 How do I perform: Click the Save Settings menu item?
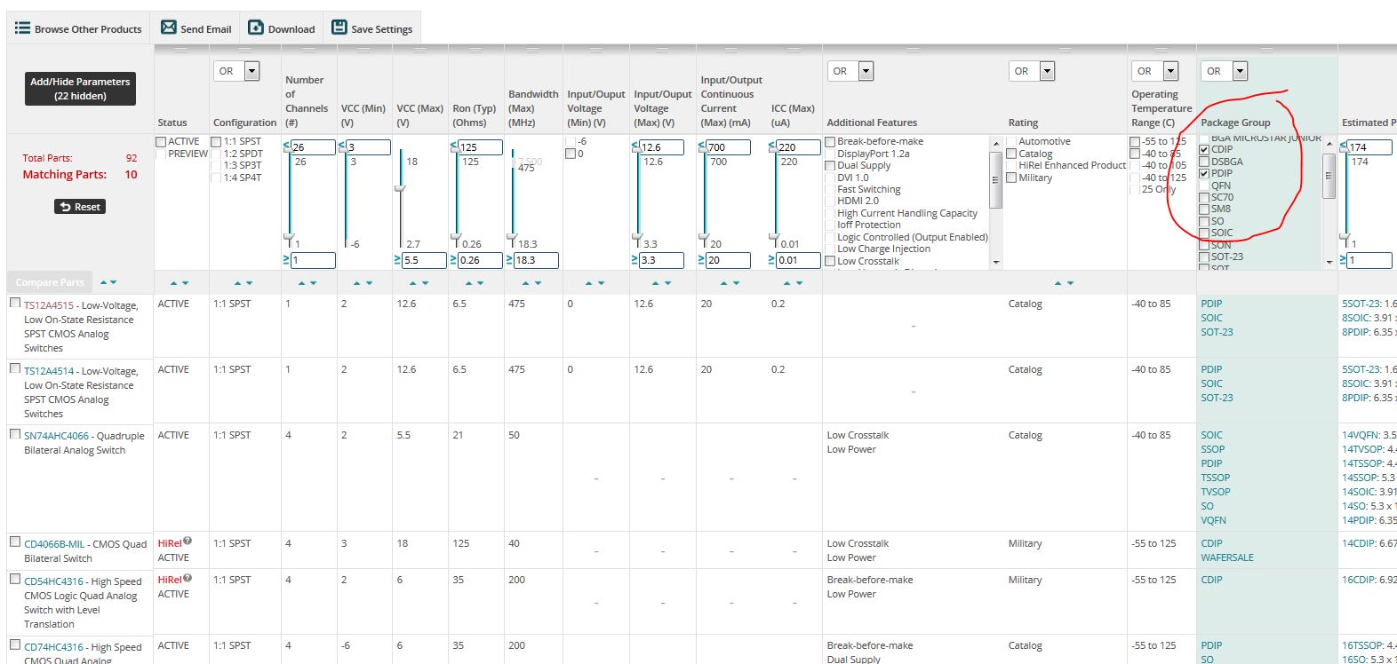[x=381, y=29]
